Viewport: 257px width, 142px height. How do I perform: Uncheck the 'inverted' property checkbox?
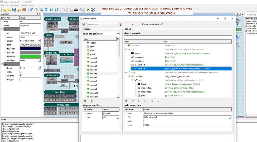21,75
